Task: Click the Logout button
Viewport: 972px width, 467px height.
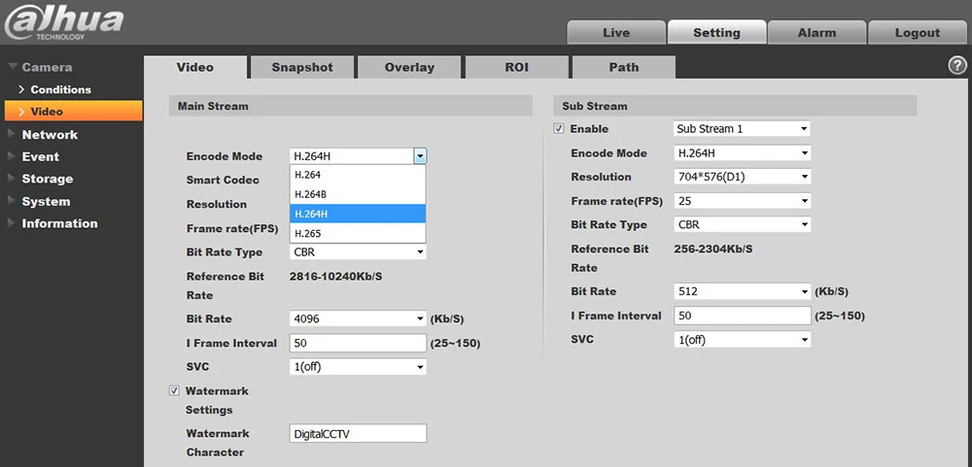Action: 918,32
